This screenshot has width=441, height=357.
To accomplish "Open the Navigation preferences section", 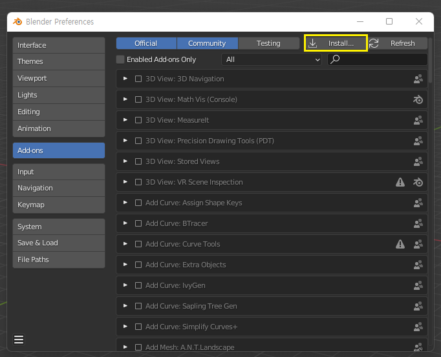I will pyautogui.click(x=59, y=188).
